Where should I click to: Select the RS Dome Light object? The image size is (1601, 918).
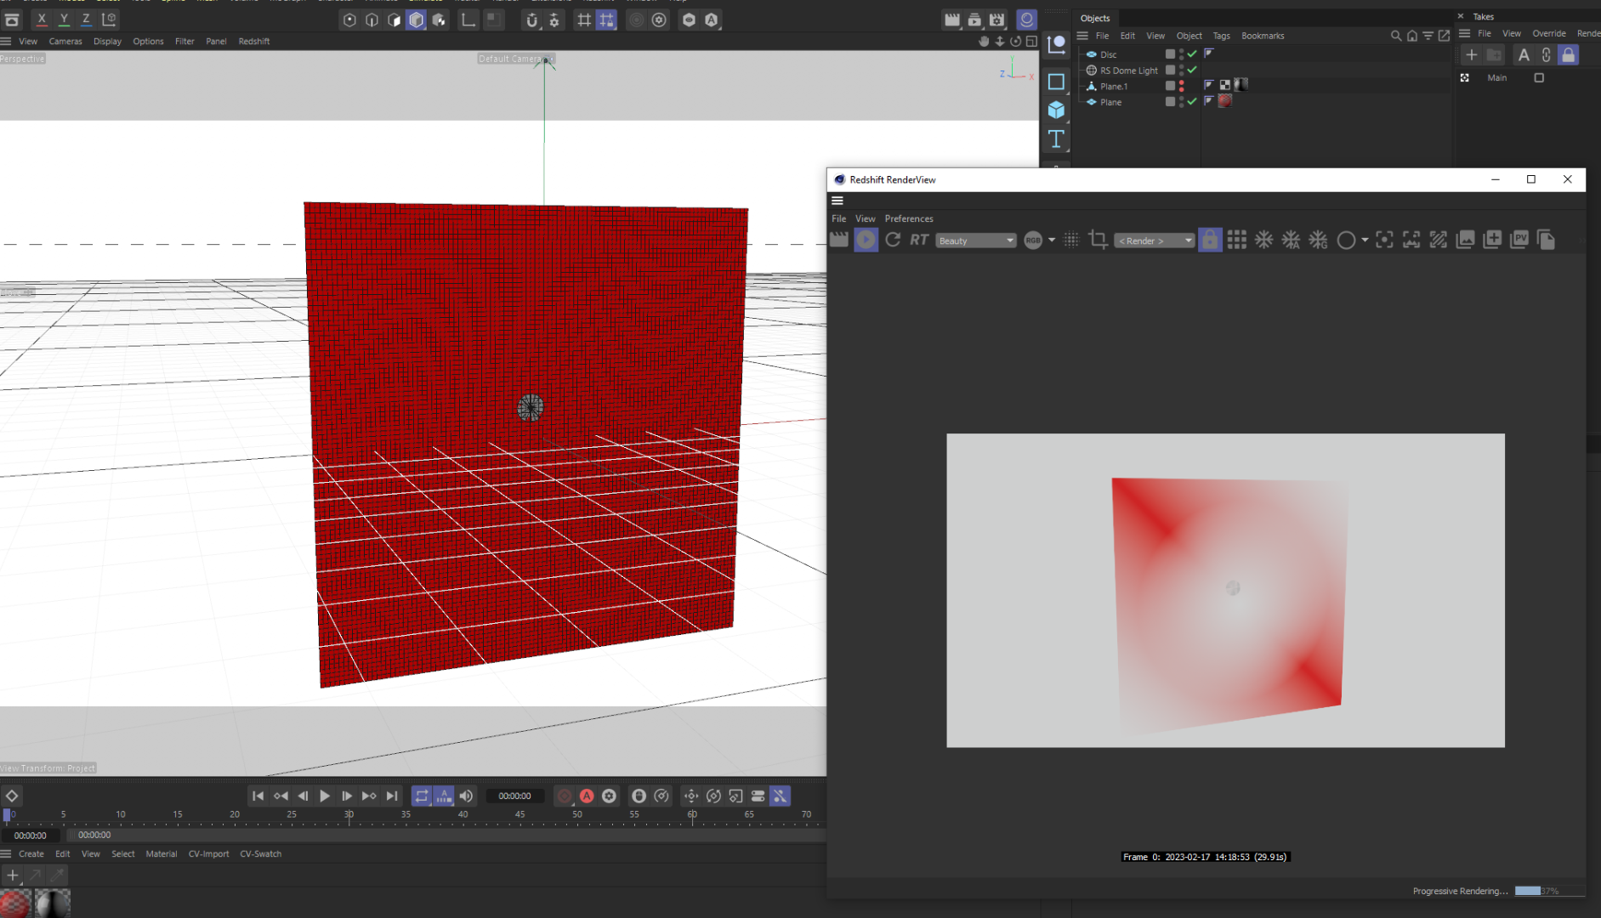tap(1128, 71)
